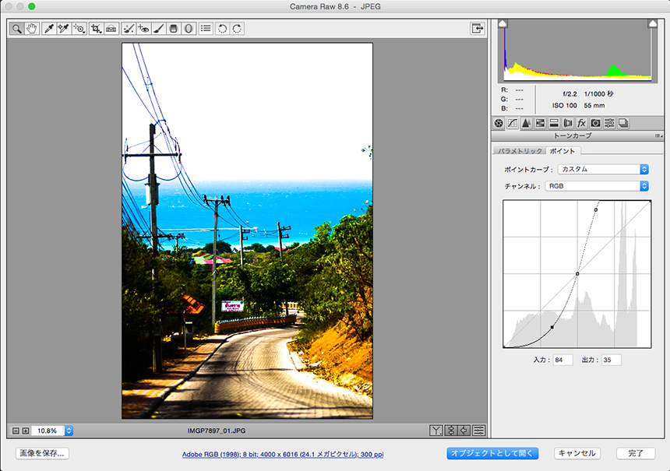Rotate image 90° clockwise
The width and height of the screenshot is (670, 471).
tap(237, 29)
